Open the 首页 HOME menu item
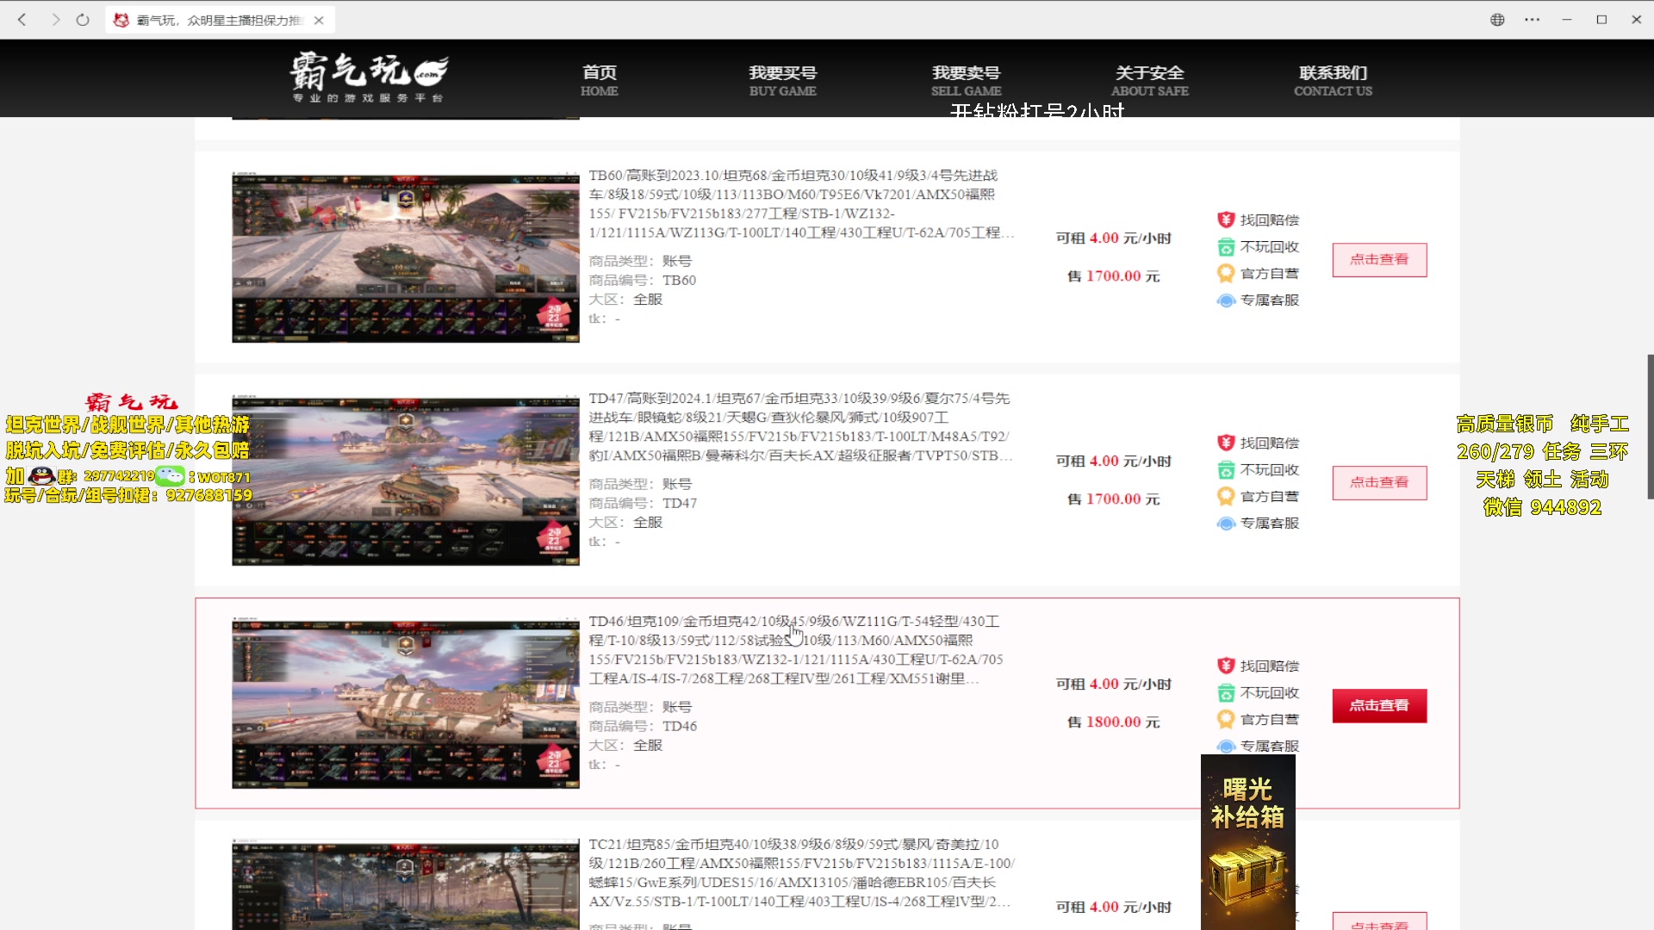The height and width of the screenshot is (930, 1654). coord(600,81)
